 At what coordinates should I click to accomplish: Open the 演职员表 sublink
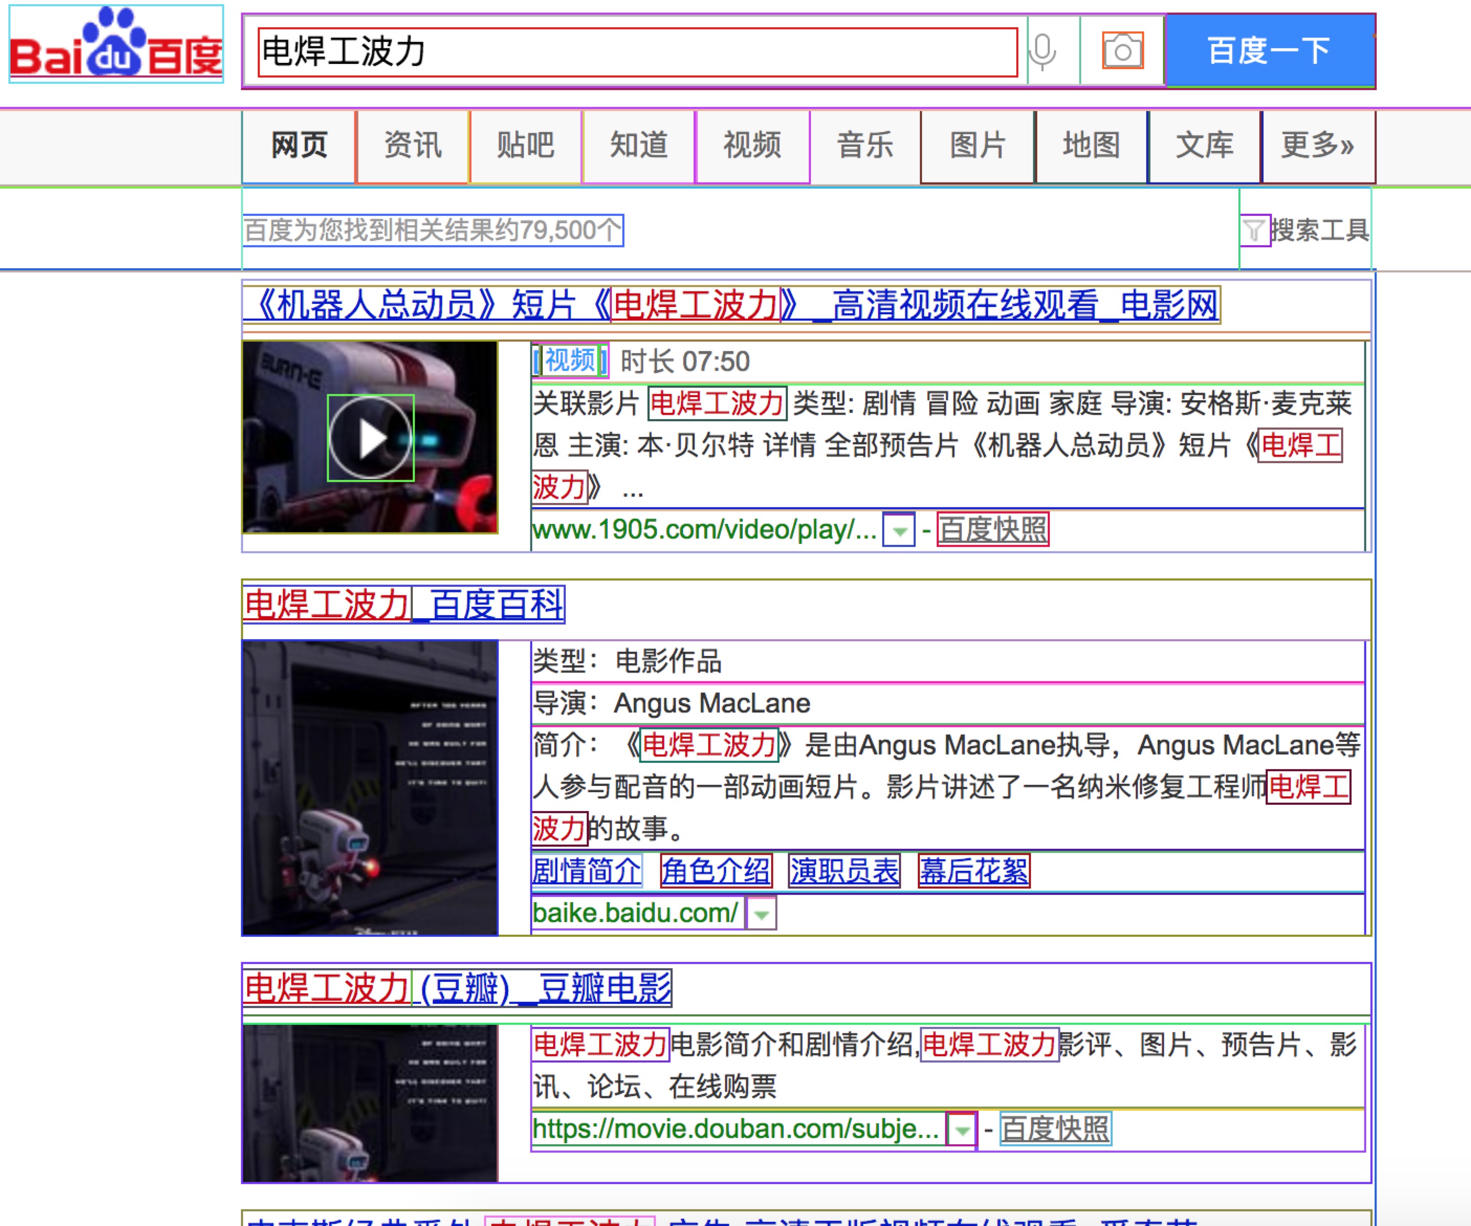click(x=845, y=871)
